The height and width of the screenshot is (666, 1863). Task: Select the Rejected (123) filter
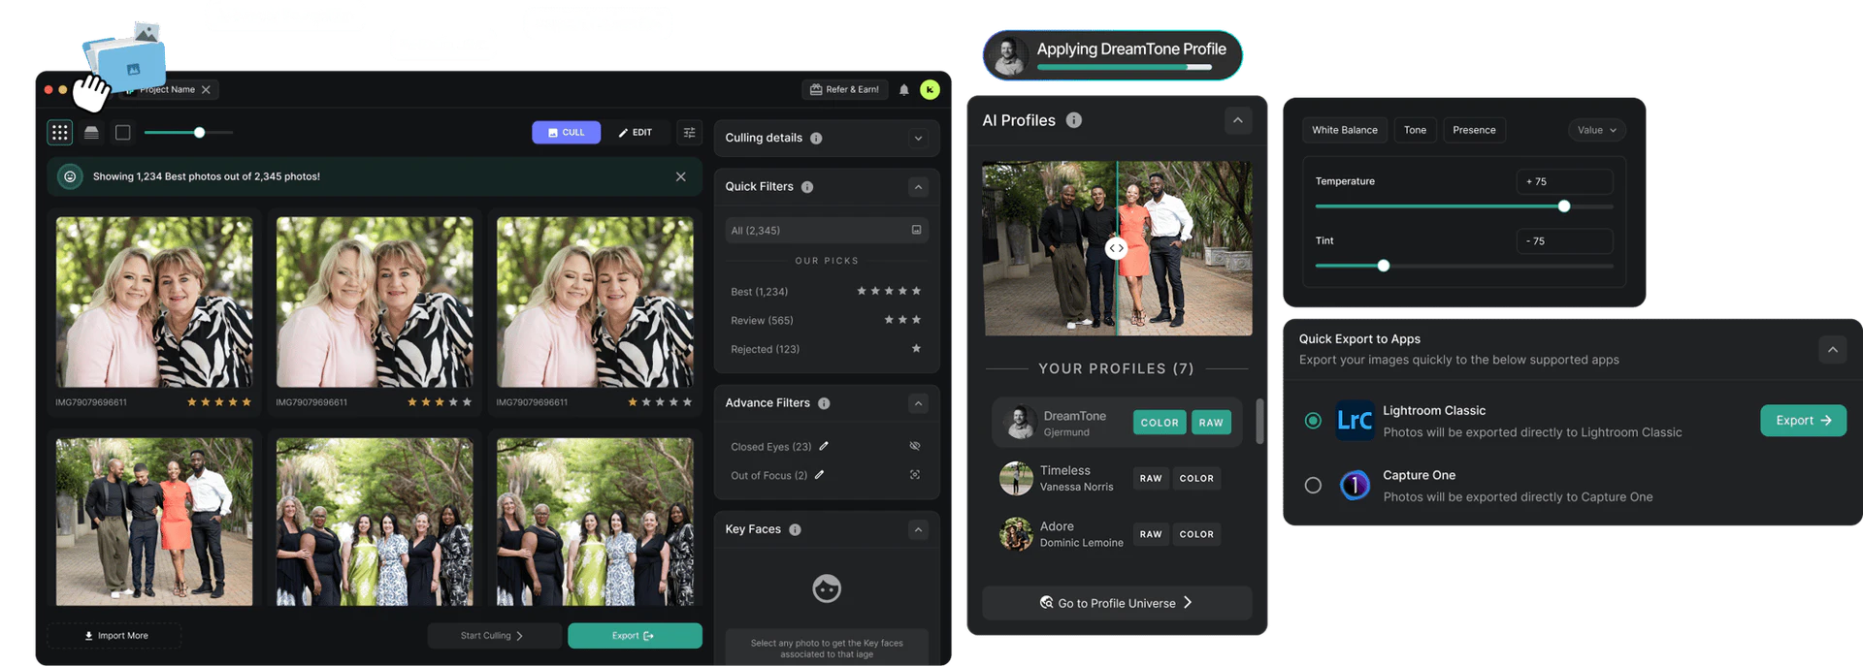click(x=827, y=349)
